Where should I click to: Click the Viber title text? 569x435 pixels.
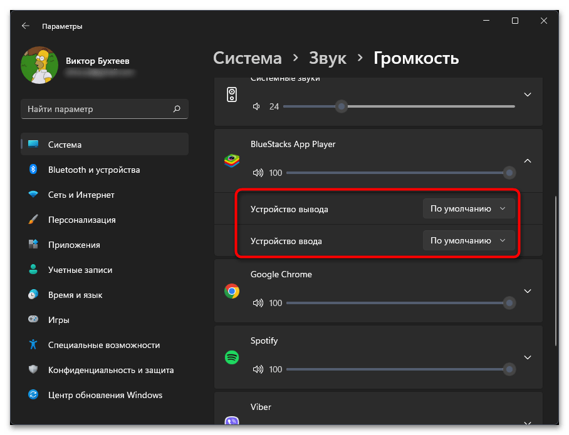pyautogui.click(x=261, y=407)
